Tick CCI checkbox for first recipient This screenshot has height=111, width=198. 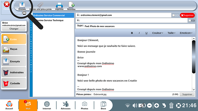click(x=174, y=15)
